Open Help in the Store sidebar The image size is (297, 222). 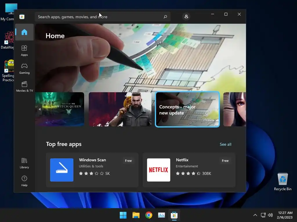24,181
